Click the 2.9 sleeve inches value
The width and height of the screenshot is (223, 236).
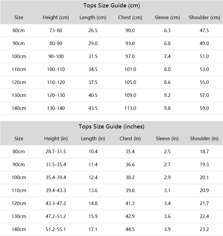tap(167, 178)
